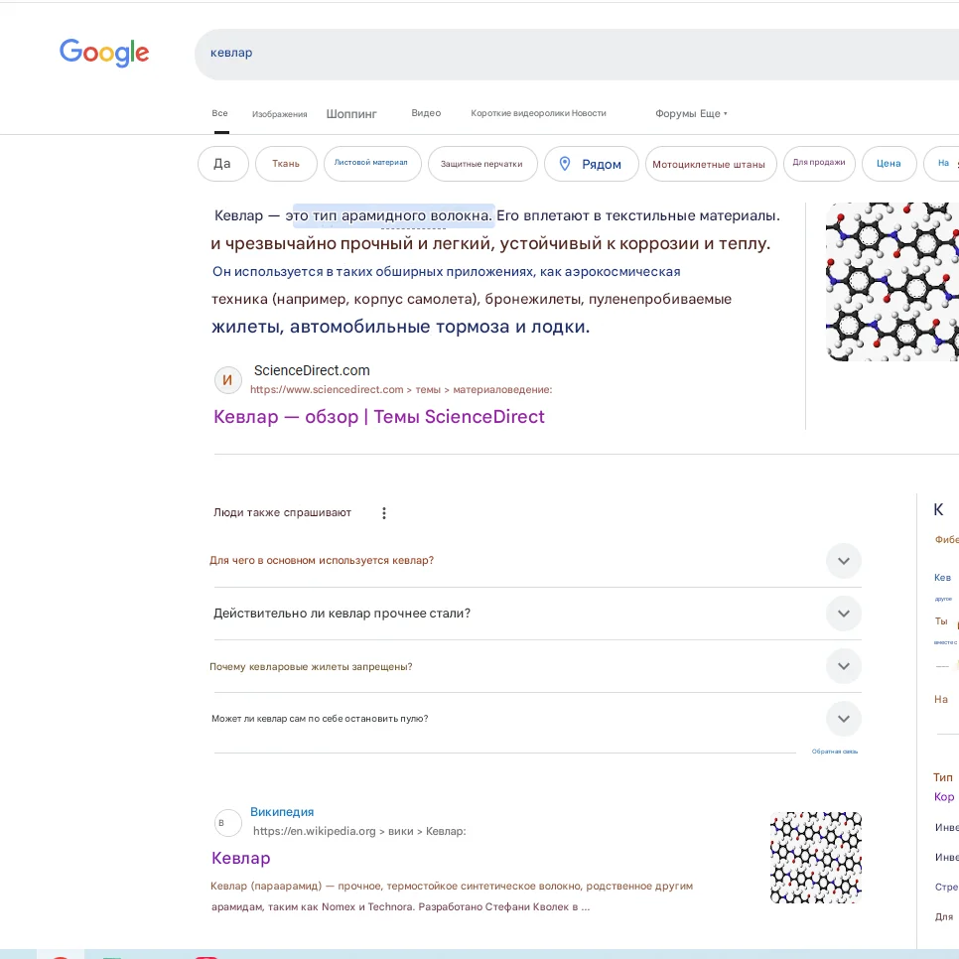The height and width of the screenshot is (959, 959).
Task: Switch to the Изображения tab
Action: click(280, 114)
